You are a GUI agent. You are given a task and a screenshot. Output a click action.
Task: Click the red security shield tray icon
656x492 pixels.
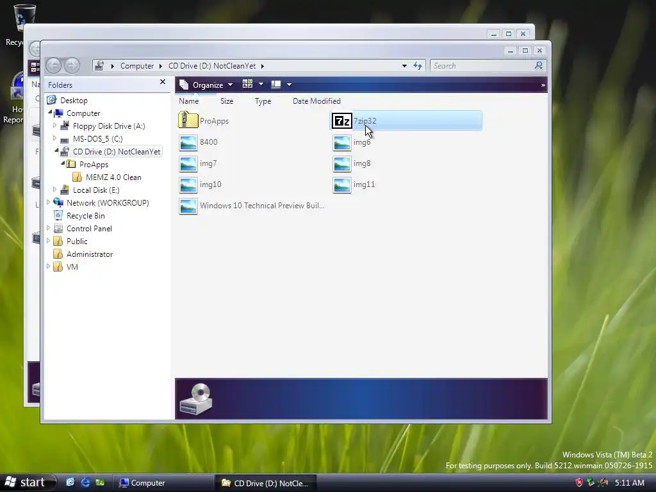click(579, 482)
